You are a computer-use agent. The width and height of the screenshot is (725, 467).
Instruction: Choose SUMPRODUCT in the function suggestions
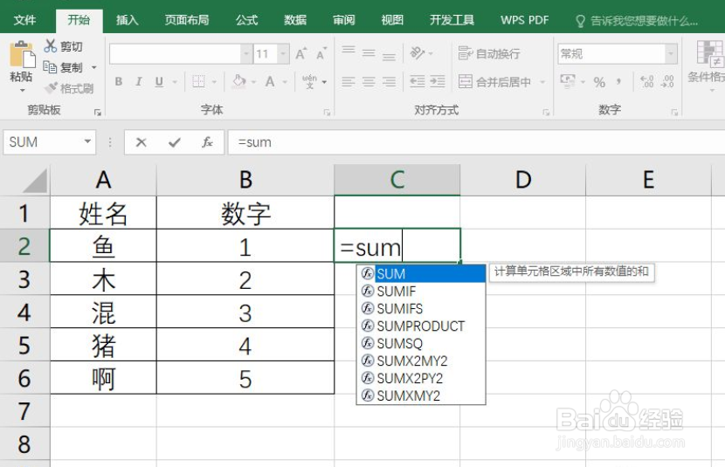pyautogui.click(x=420, y=326)
